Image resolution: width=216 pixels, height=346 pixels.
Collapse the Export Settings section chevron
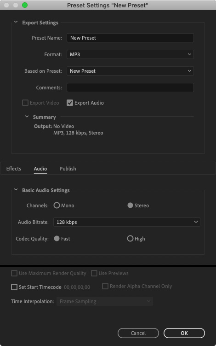[x=16, y=22]
